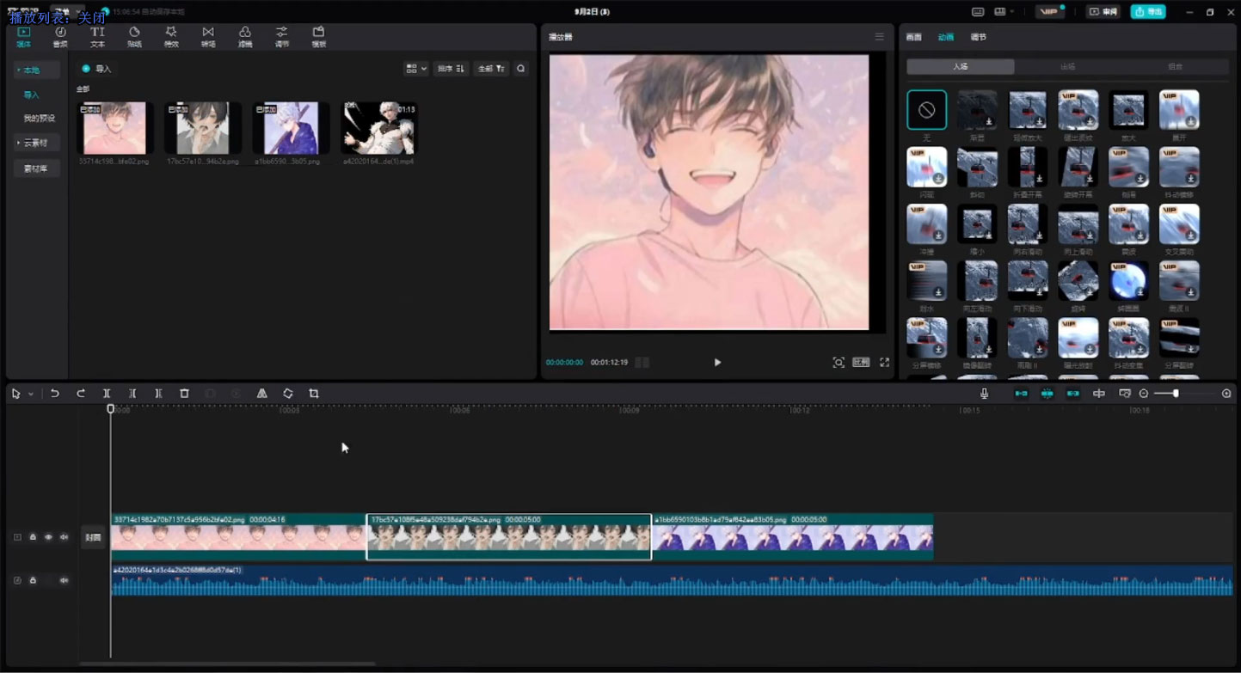The width and height of the screenshot is (1241, 673).
Task: Click the 导入 import button with plus
Action: tap(96, 69)
